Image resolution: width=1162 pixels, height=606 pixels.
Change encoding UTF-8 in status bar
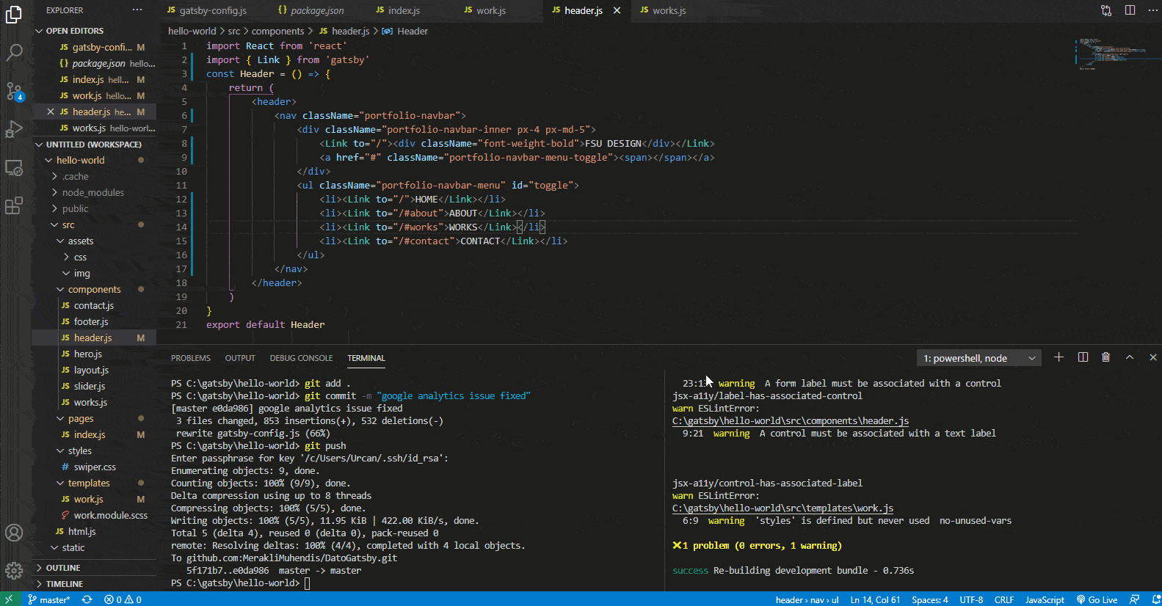click(x=971, y=599)
